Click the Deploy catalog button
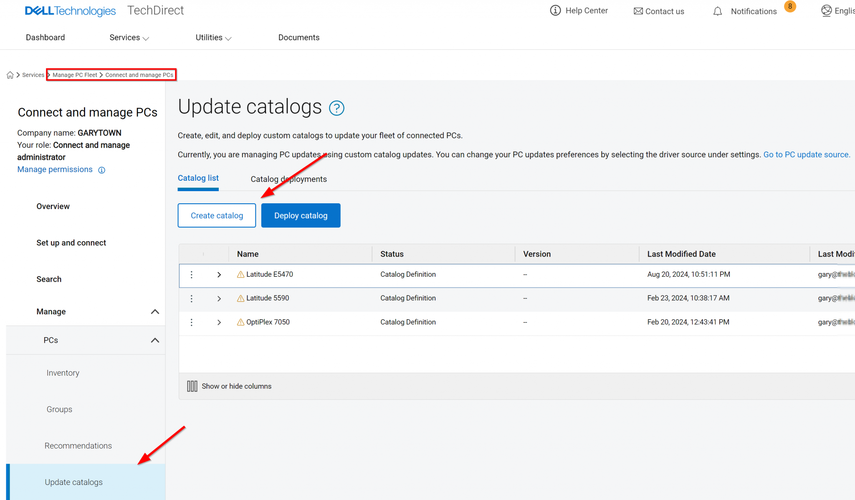 [x=301, y=215]
